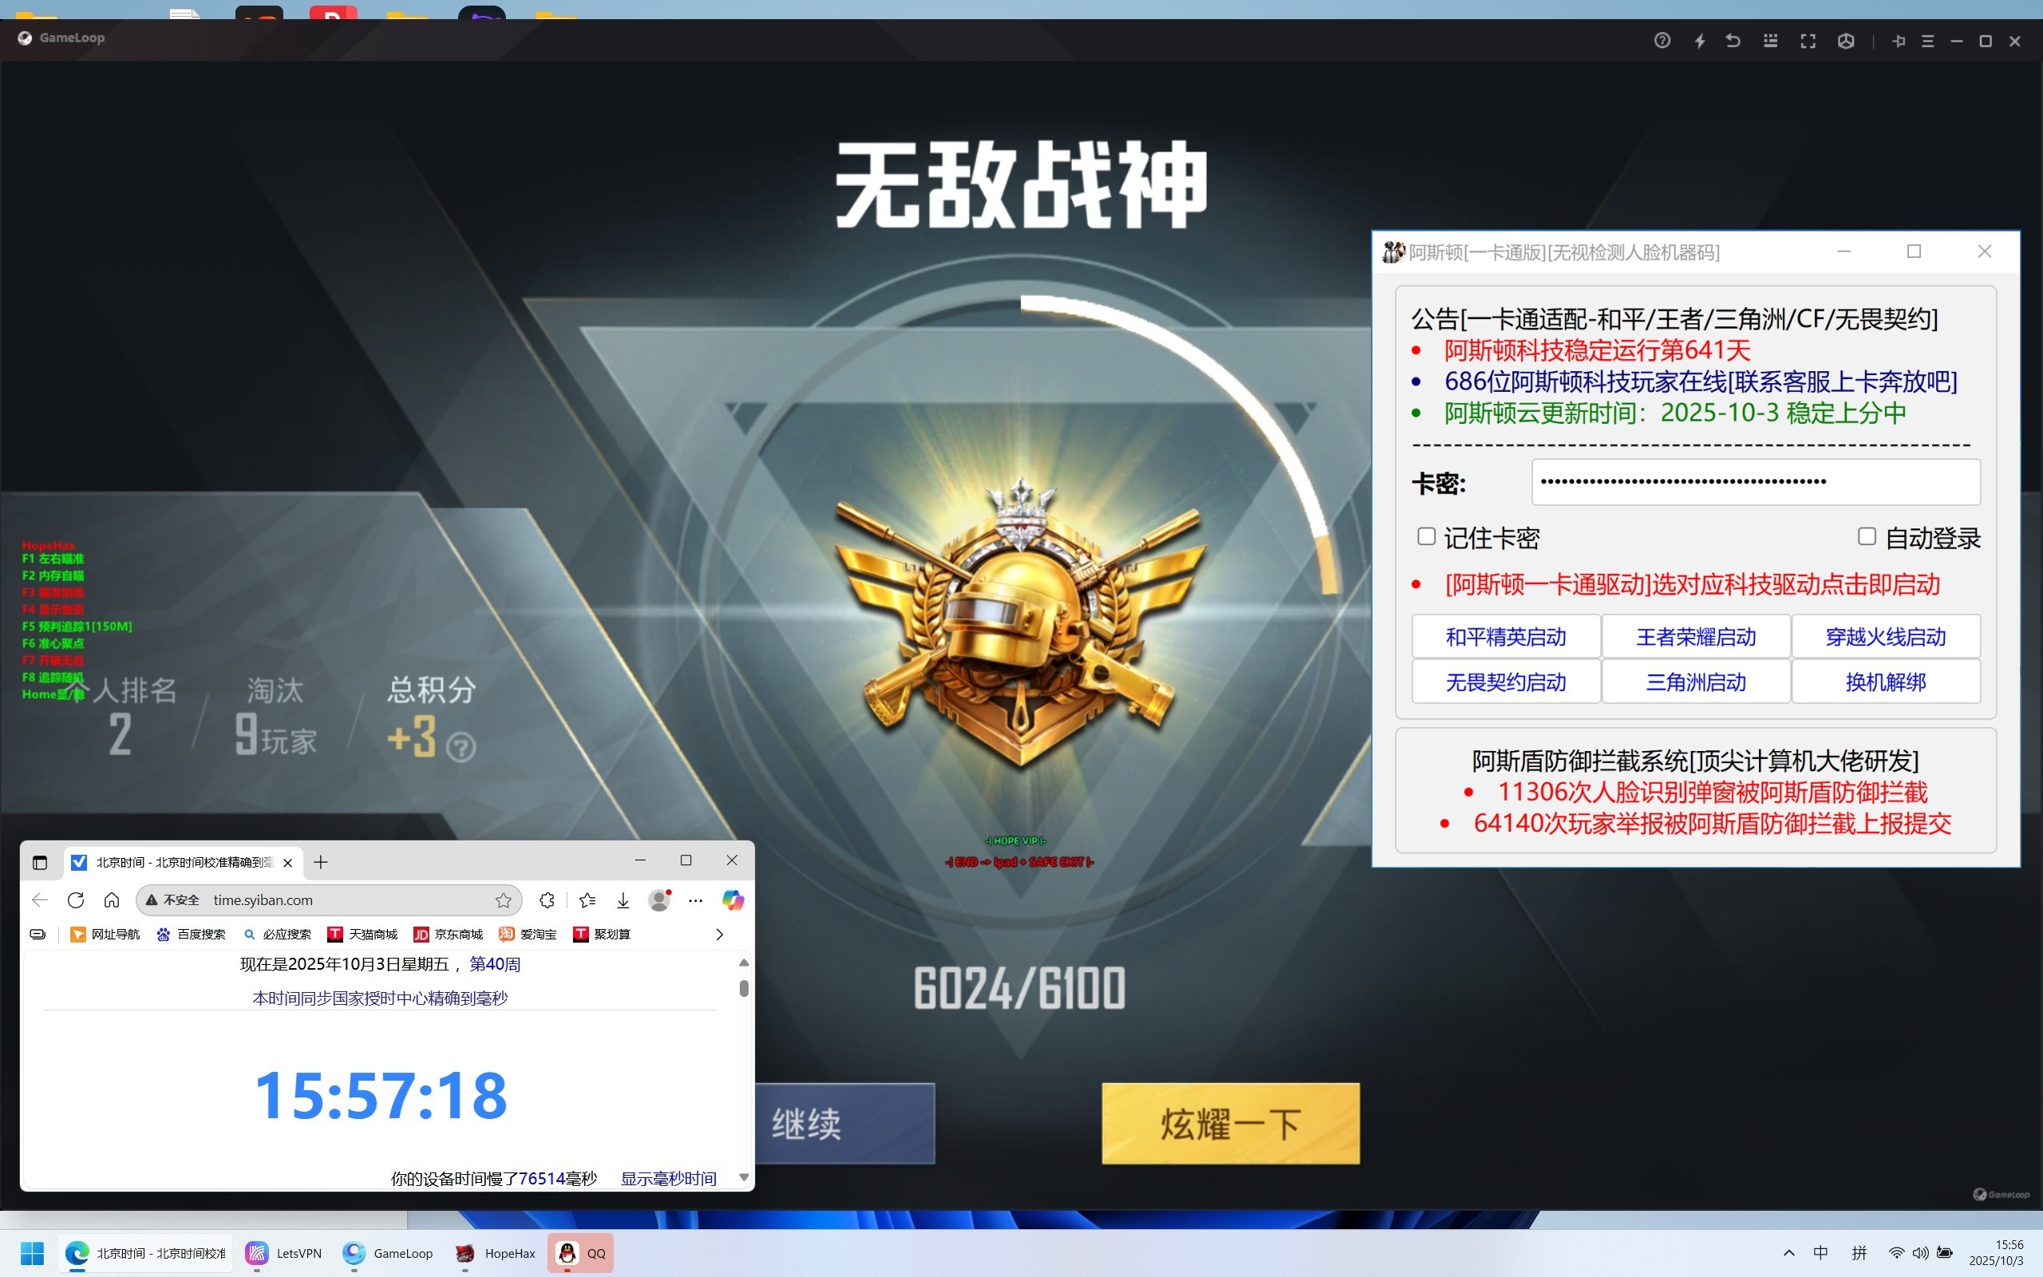This screenshot has width=2043, height=1277.
Task: Click the GameLoop help question-mark icon
Action: [x=1662, y=41]
